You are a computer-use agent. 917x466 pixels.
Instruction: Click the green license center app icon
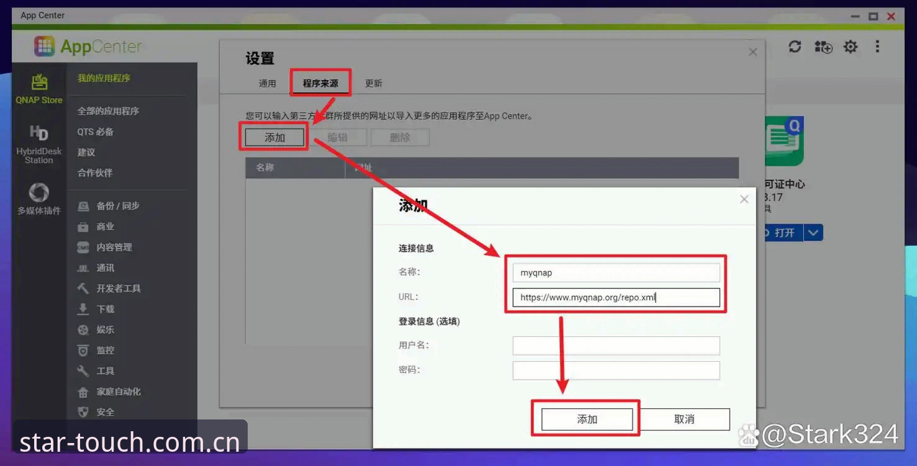coord(784,141)
